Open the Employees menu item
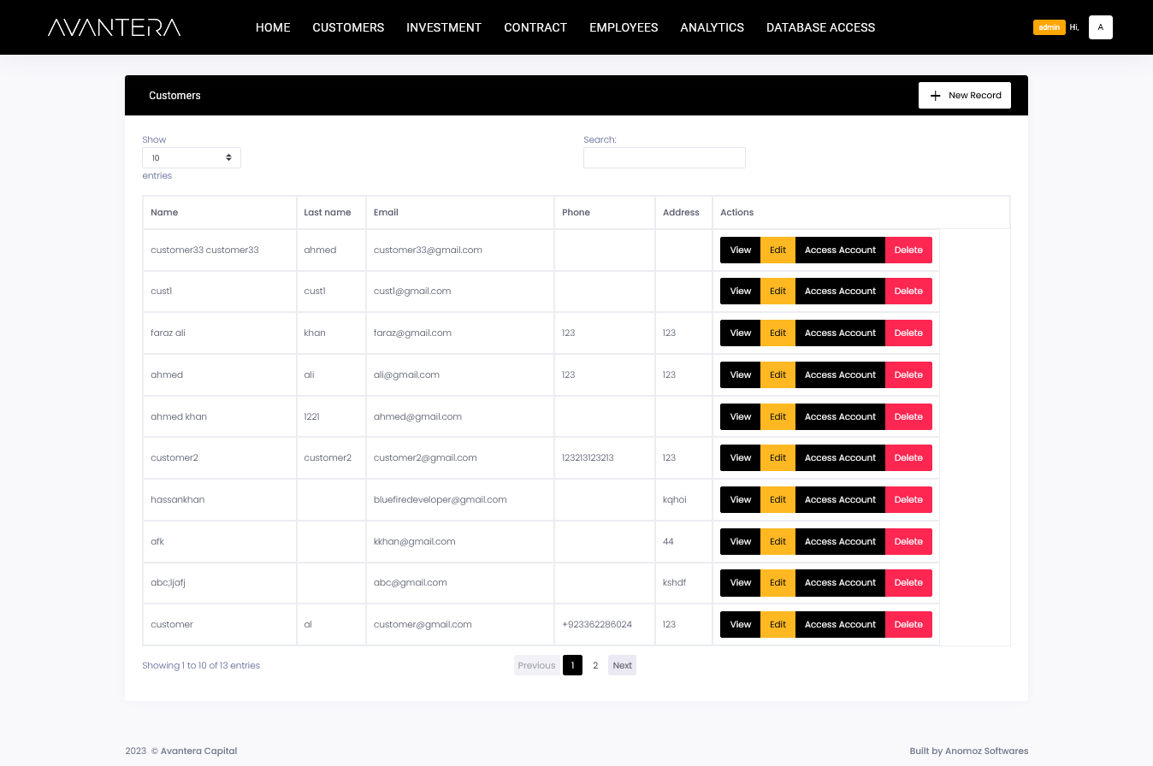The height and width of the screenshot is (766, 1153). coord(624,27)
